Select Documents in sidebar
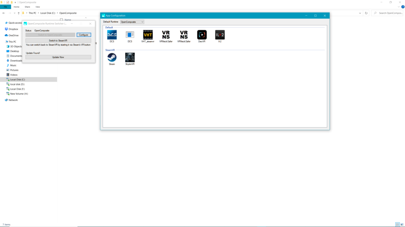 [x=16, y=56]
